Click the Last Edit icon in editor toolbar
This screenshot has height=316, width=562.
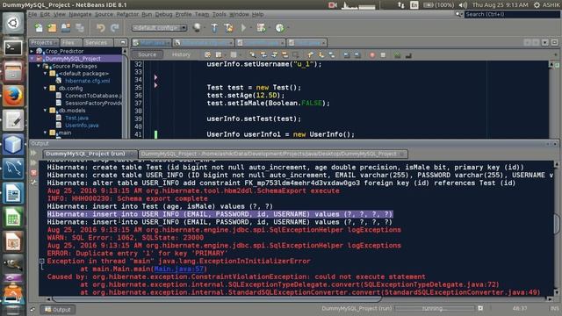click(x=207, y=54)
